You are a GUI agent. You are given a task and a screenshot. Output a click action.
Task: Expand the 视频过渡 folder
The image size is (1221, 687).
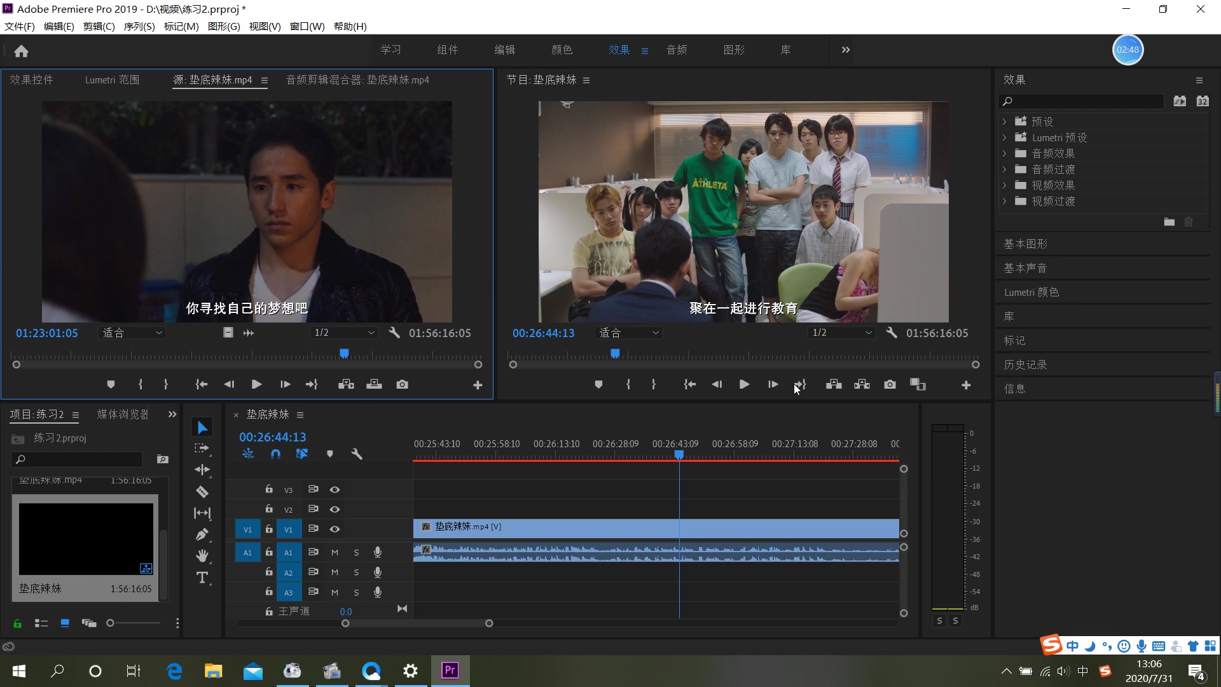coord(1004,201)
